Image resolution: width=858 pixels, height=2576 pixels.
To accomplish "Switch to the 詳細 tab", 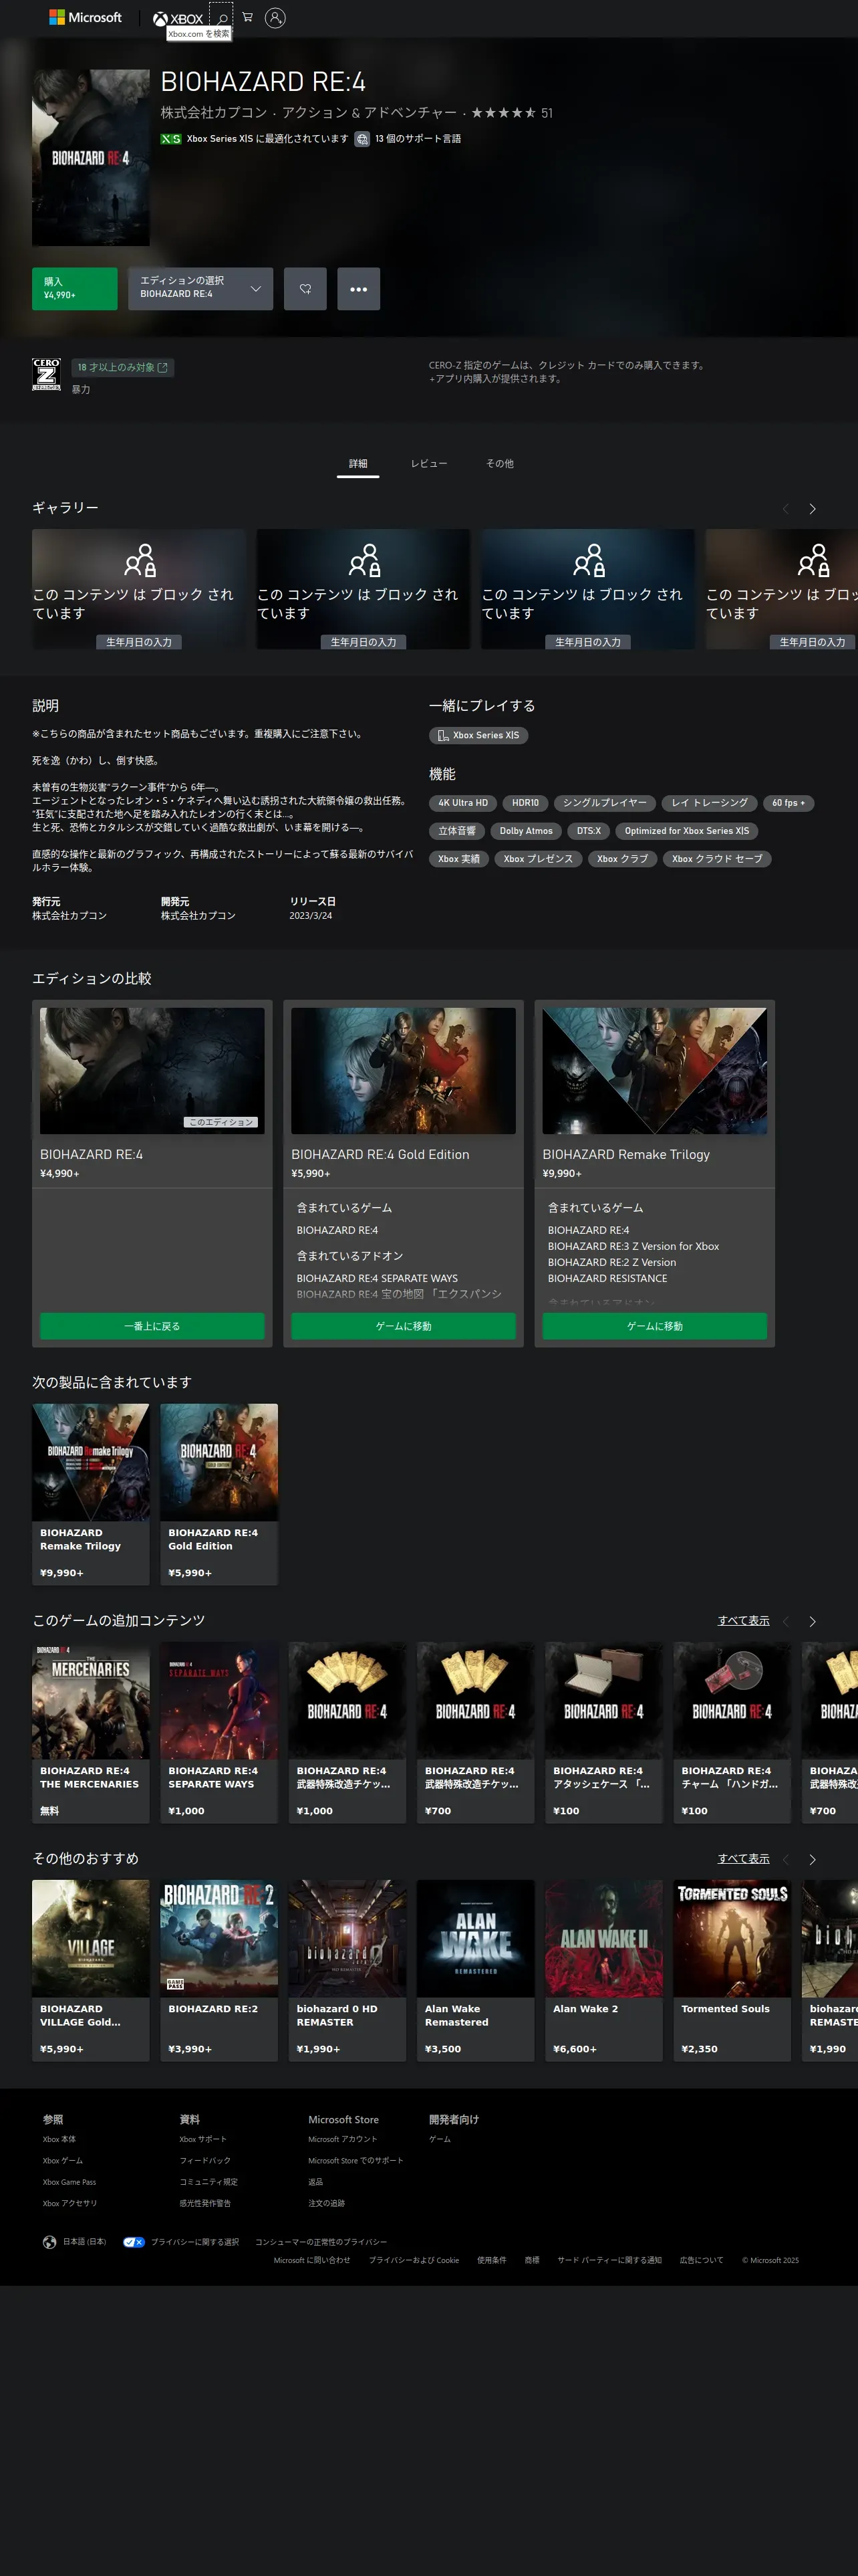I will 357,463.
